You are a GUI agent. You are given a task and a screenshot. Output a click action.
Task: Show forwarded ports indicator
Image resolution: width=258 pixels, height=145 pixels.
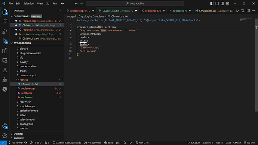[x=47, y=143]
